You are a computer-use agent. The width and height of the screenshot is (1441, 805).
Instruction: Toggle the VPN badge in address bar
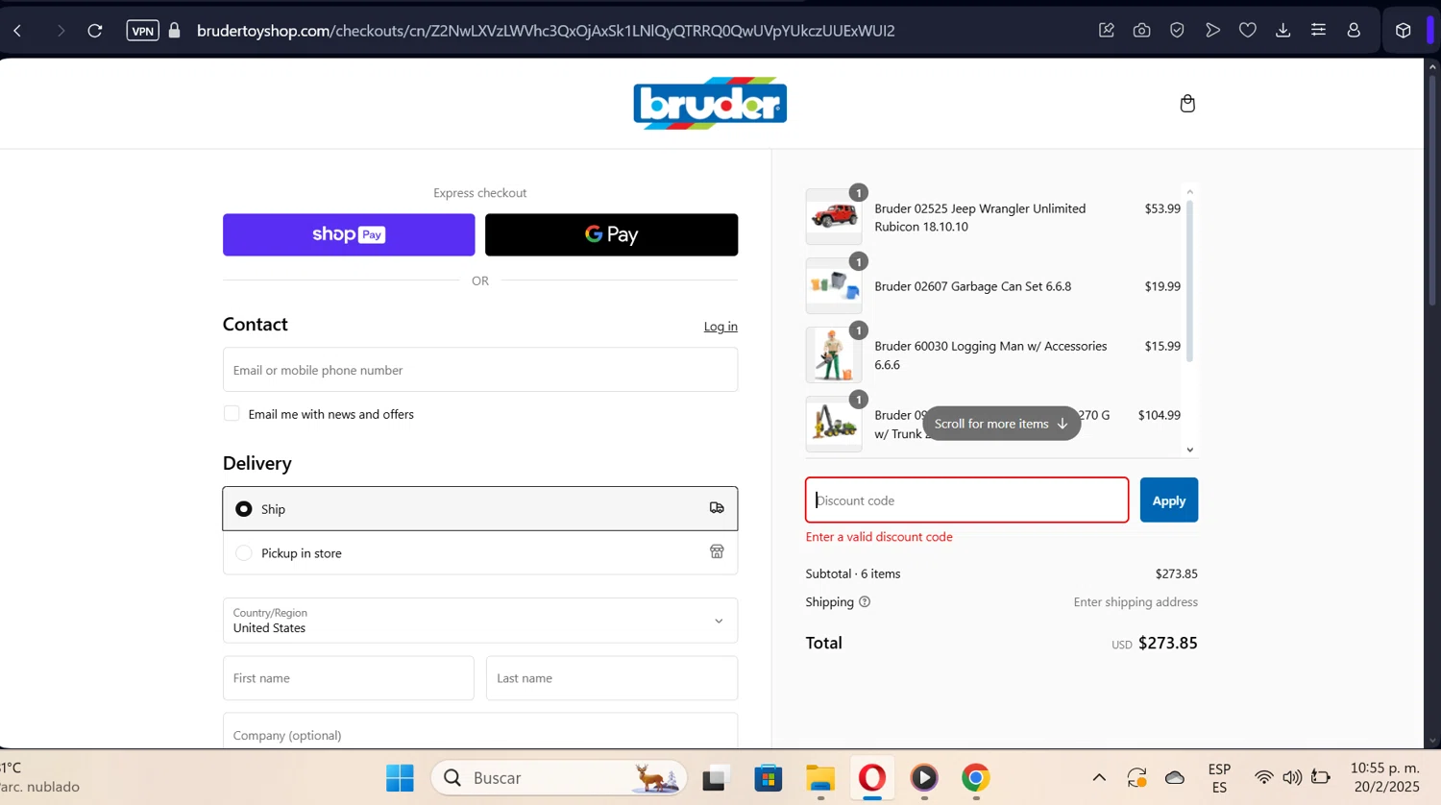coord(142,31)
